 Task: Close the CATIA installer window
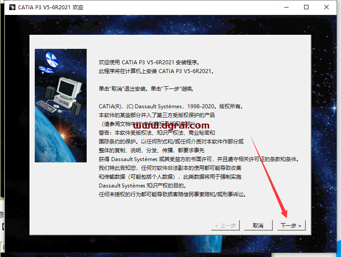[x=326, y=7]
